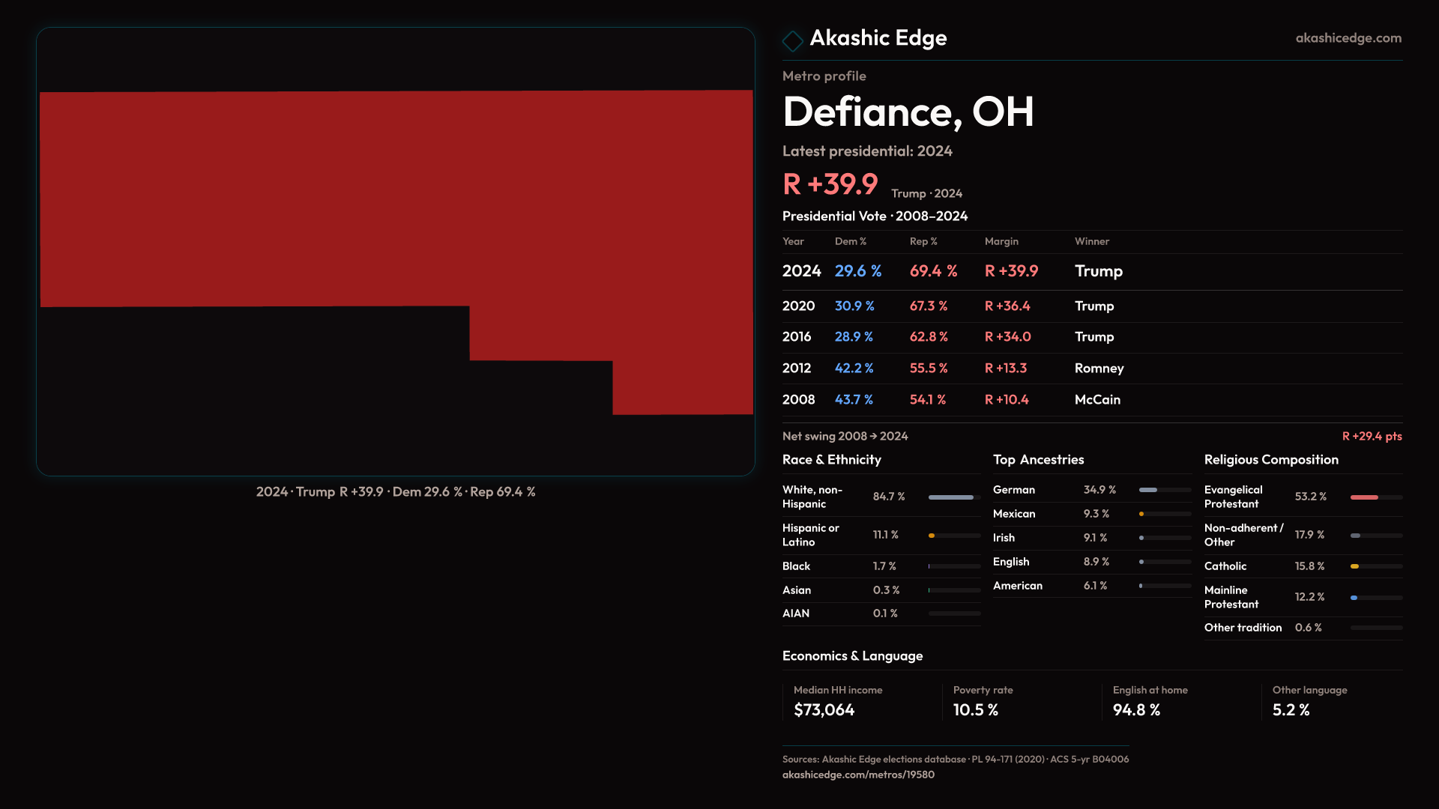Open the akashicedge.com/metros/19580 footer link

[858, 775]
